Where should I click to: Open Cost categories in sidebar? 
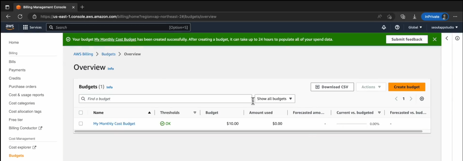click(x=22, y=103)
